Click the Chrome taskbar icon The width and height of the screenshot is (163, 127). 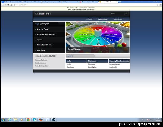[28, 120]
